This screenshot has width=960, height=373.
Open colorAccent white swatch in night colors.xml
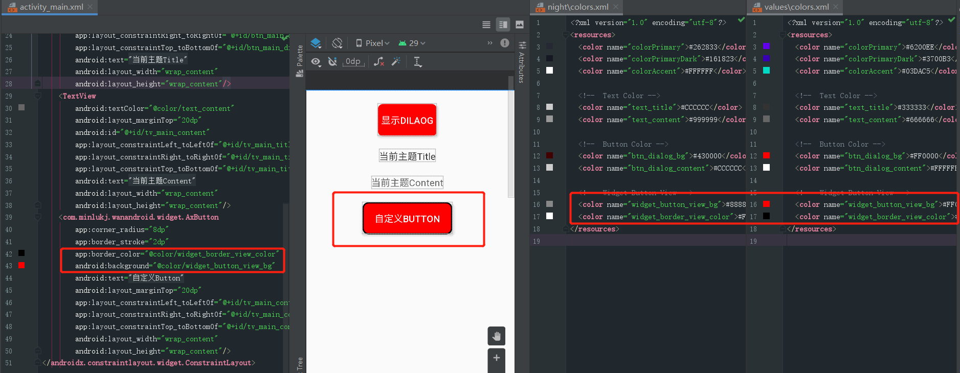[549, 70]
